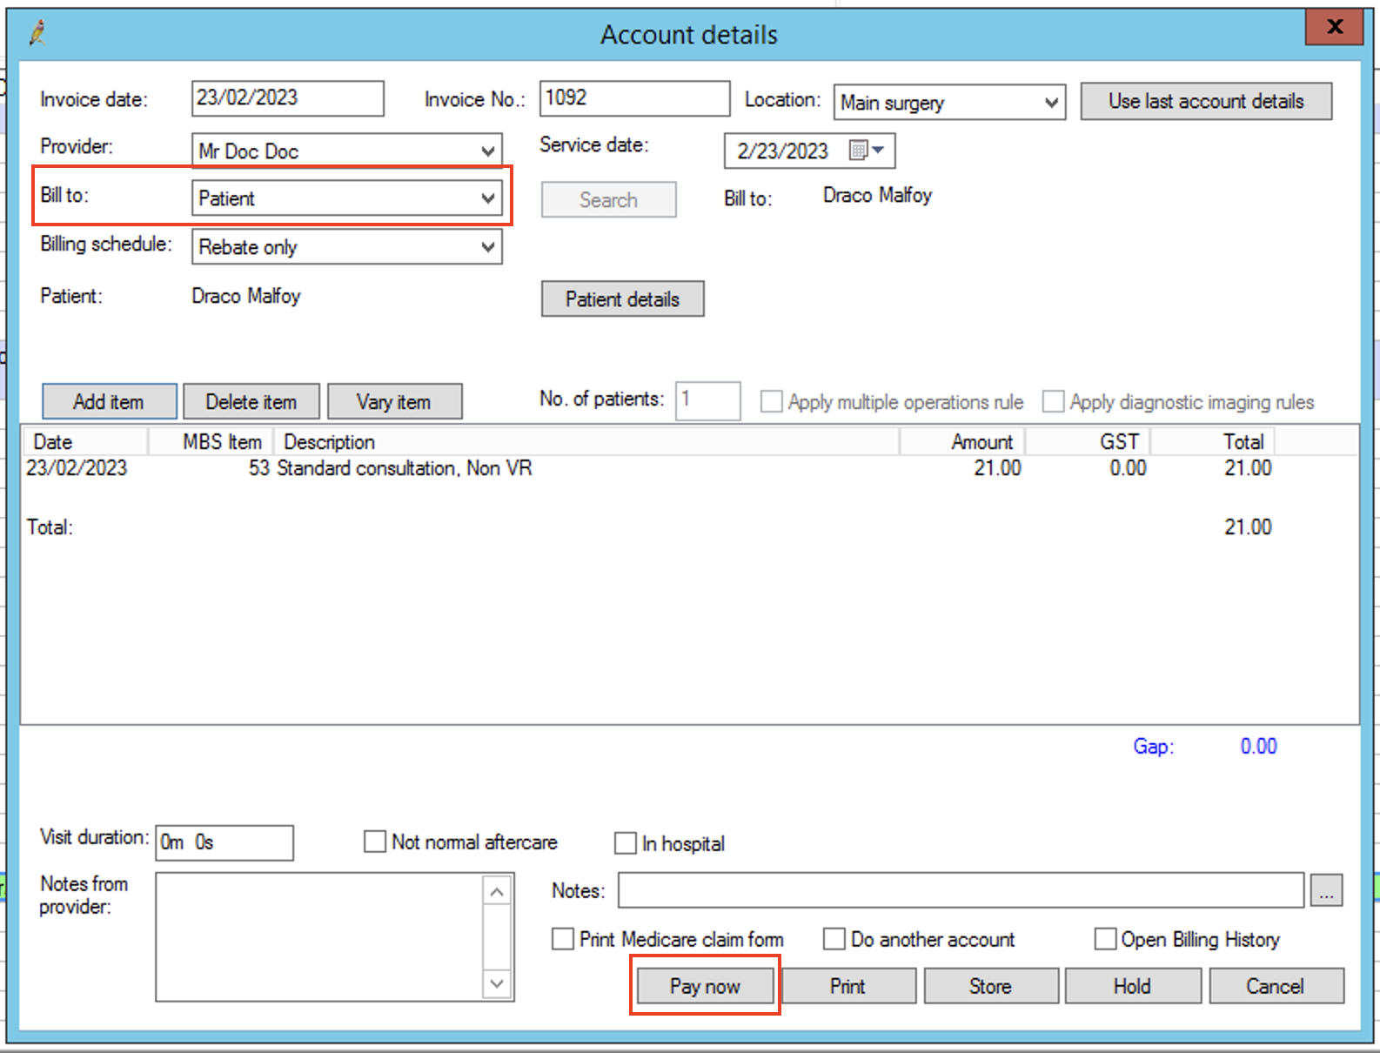Click the Notes from provider text area

[319, 937]
